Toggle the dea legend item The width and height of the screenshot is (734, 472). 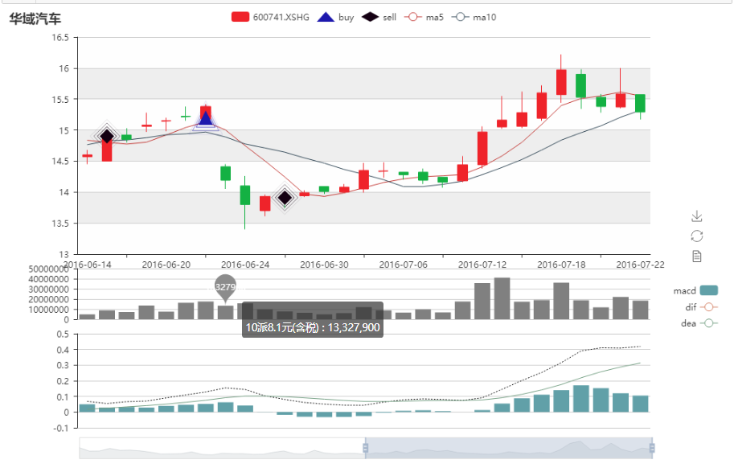(x=699, y=323)
